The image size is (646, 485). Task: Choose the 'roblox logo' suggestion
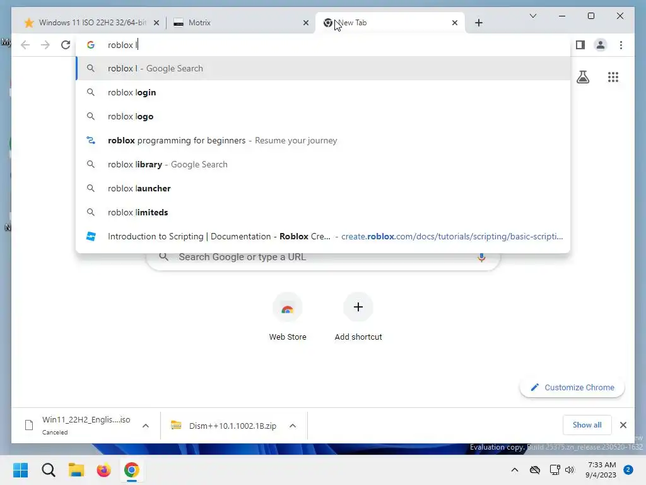pos(323,116)
